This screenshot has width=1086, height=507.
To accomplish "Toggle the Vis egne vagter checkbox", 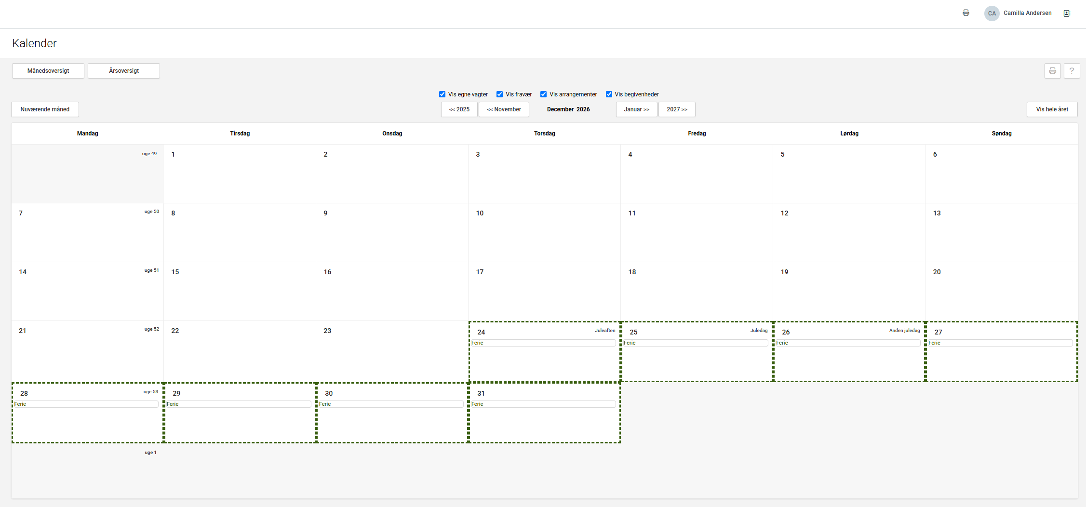I will click(x=442, y=94).
